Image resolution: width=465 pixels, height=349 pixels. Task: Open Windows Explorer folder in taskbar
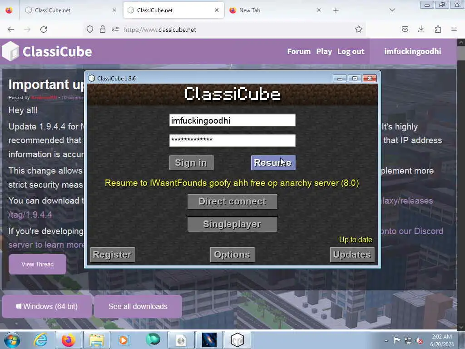point(97,340)
